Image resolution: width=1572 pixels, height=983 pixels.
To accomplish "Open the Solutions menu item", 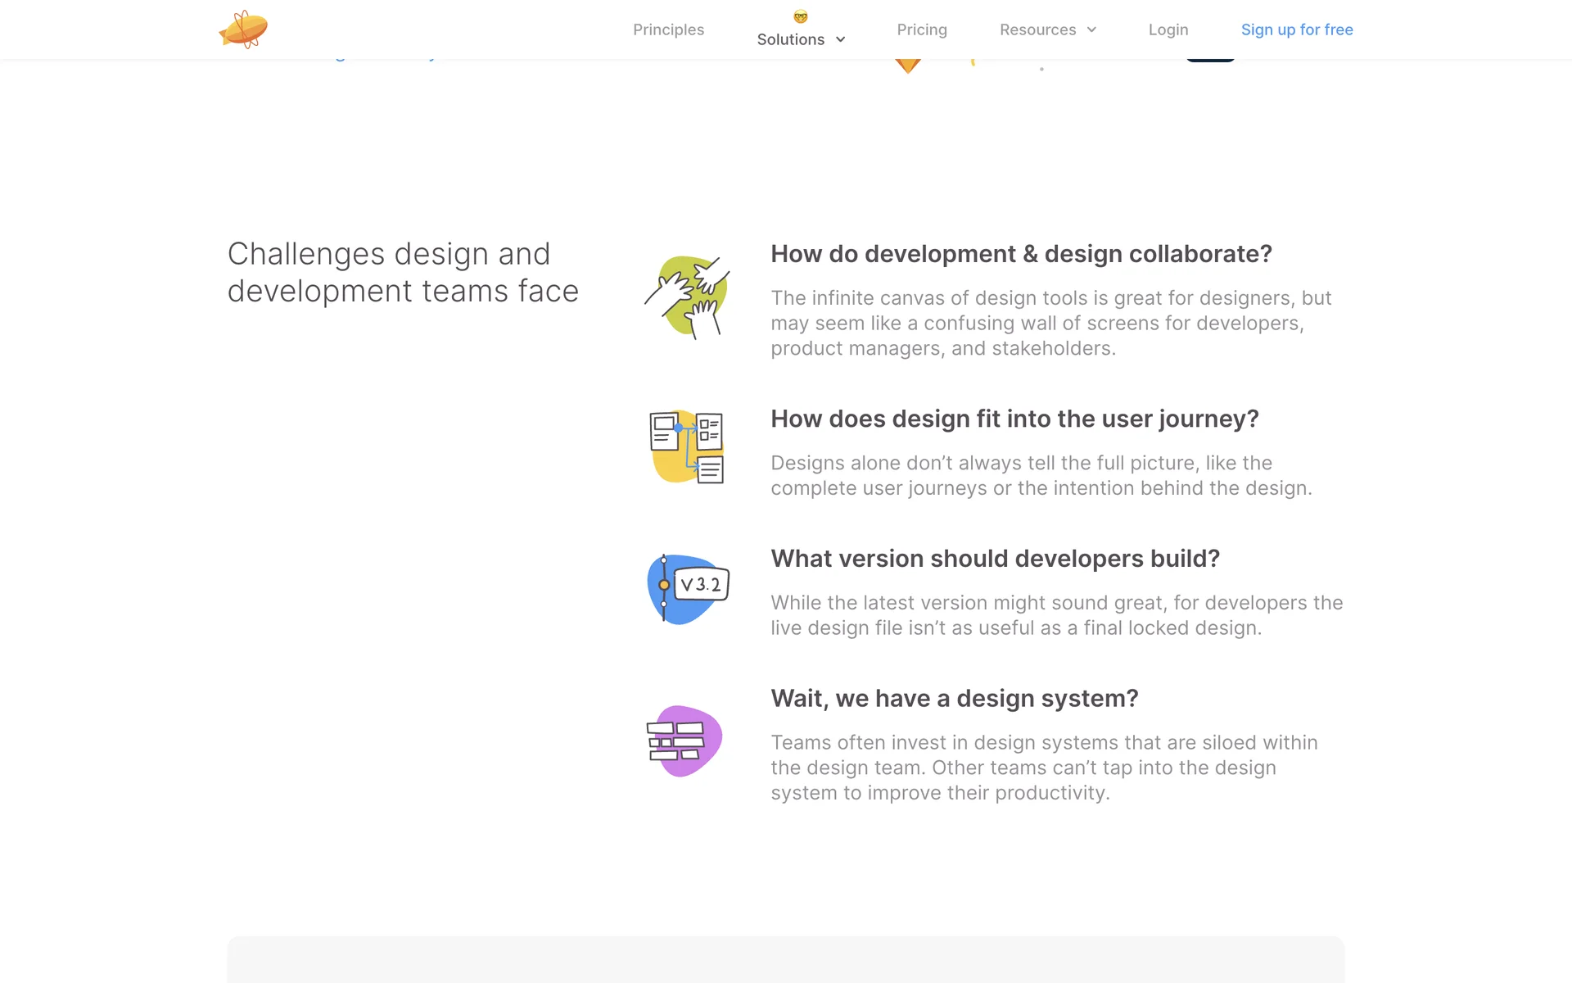I will click(x=790, y=39).
